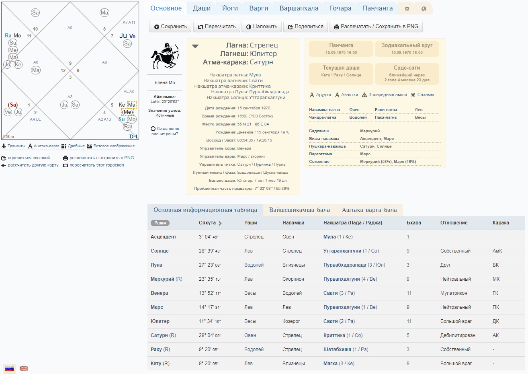Switch to the Гочара tab

pos(340,8)
